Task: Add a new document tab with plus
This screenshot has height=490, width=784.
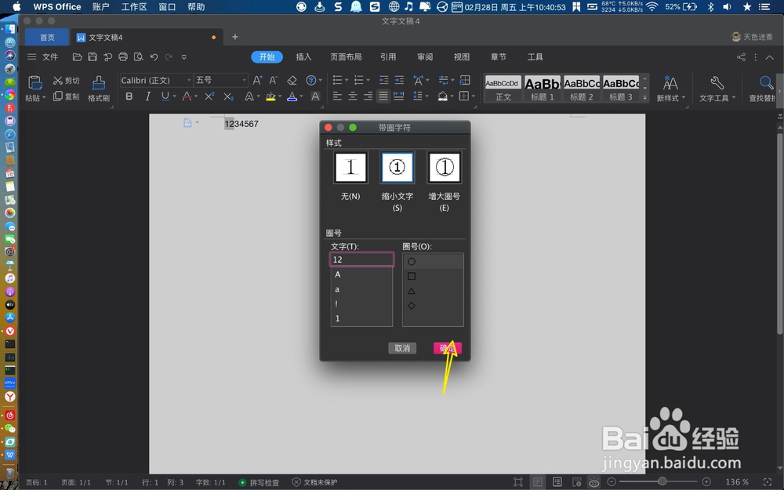Action: pos(235,37)
